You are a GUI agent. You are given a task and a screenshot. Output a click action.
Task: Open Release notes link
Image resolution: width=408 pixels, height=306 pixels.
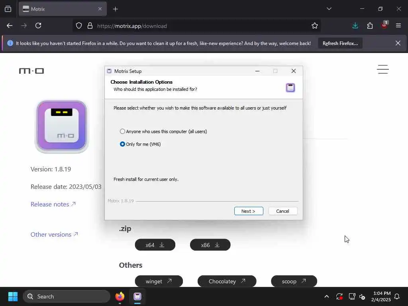(53, 204)
